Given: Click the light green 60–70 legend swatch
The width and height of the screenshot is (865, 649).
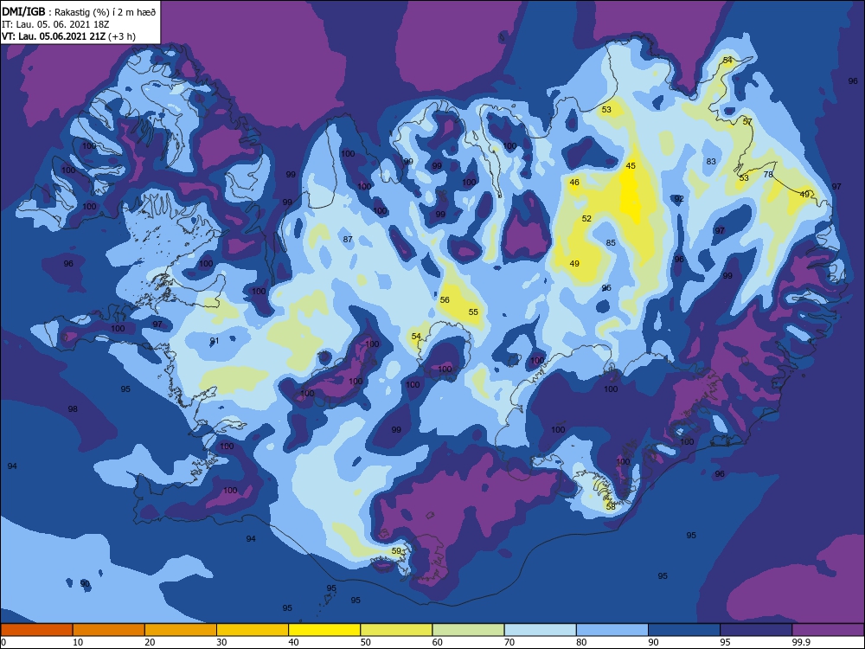Looking at the screenshot, I should point(468,630).
